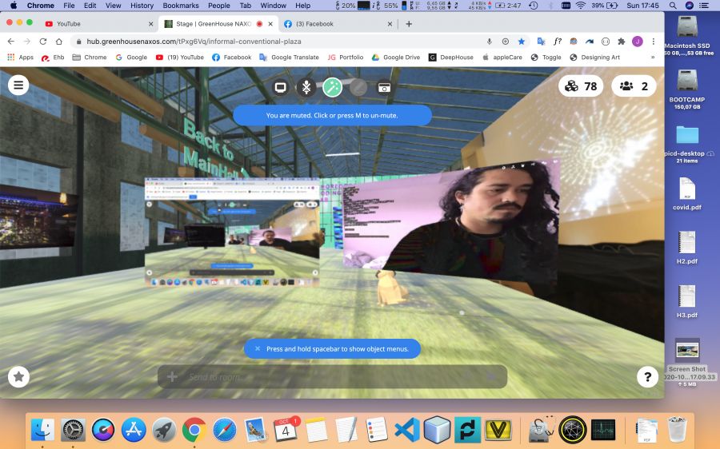
Task: Open the Designing Art bookmark
Action: (x=594, y=58)
